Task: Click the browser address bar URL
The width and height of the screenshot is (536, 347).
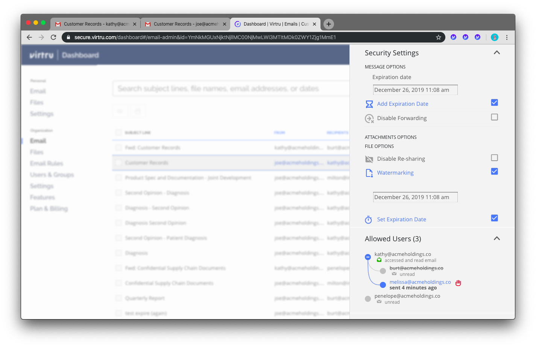Action: (205, 37)
